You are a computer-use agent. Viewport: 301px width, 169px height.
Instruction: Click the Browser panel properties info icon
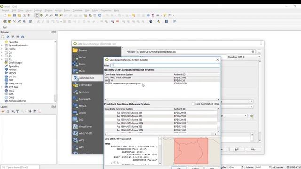pos(23,37)
